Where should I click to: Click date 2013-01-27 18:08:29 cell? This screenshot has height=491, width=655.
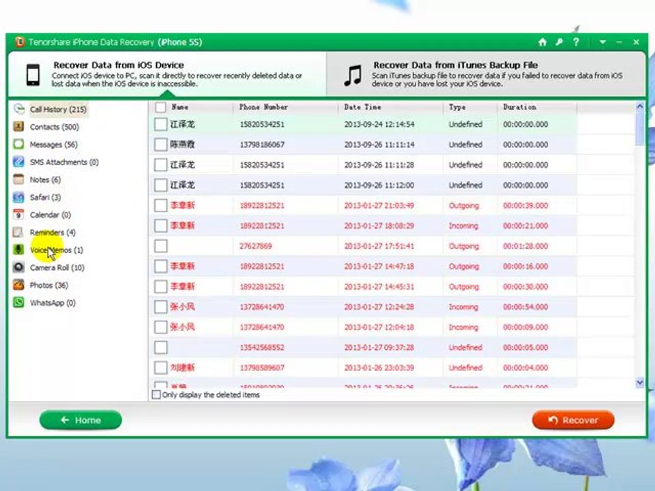[x=379, y=226]
